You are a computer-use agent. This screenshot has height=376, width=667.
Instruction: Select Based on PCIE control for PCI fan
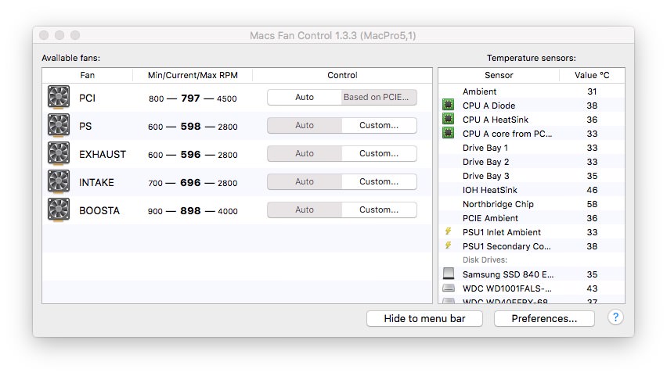coord(379,97)
